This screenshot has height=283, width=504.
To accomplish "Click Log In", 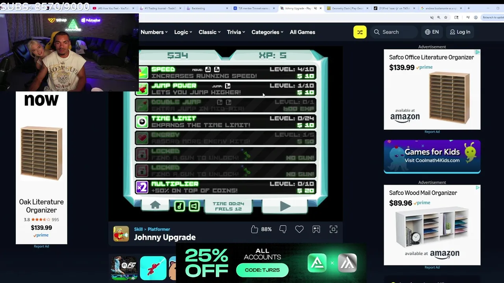I will coord(460,32).
